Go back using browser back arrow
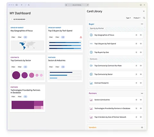Screen dimensions: 154x137 [x=21, y=5]
